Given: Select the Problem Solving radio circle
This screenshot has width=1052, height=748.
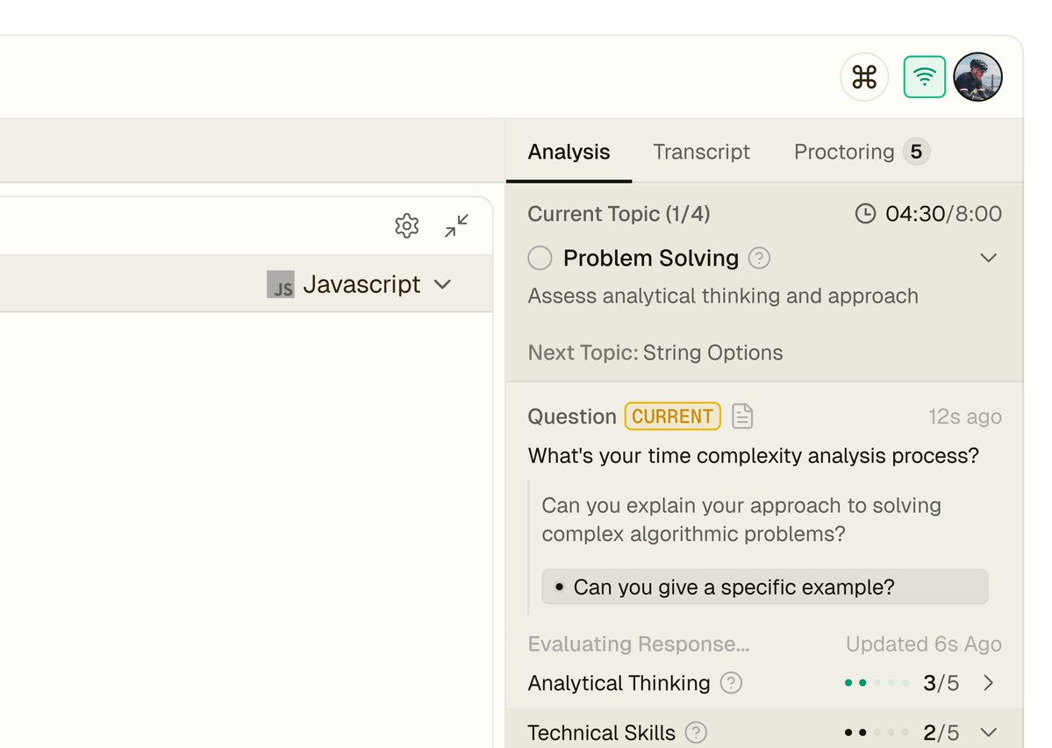Looking at the screenshot, I should 540,259.
